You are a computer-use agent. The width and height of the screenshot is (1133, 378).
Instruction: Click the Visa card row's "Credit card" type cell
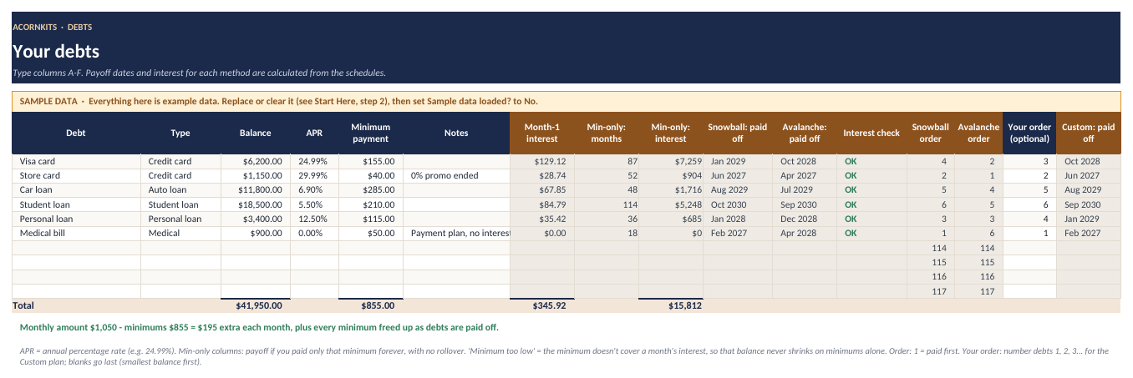(180, 161)
